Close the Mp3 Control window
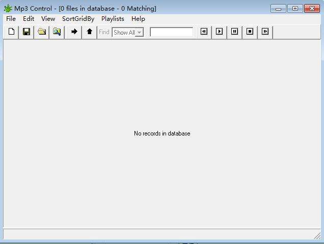Screen dimensions: 324x244 (312, 9)
